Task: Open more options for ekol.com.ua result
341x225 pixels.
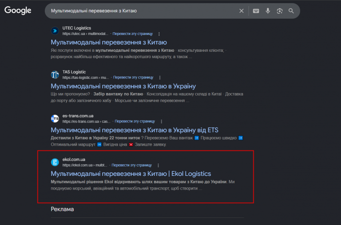Action: (158, 165)
